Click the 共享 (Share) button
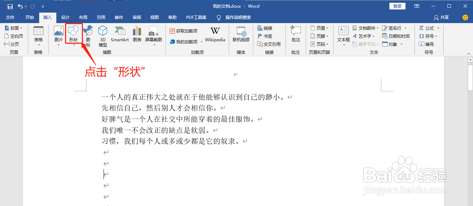Viewport: 473px width, 206px height. point(442,17)
